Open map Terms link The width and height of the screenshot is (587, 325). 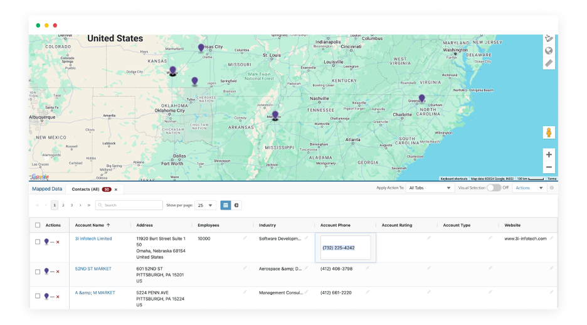(552, 179)
